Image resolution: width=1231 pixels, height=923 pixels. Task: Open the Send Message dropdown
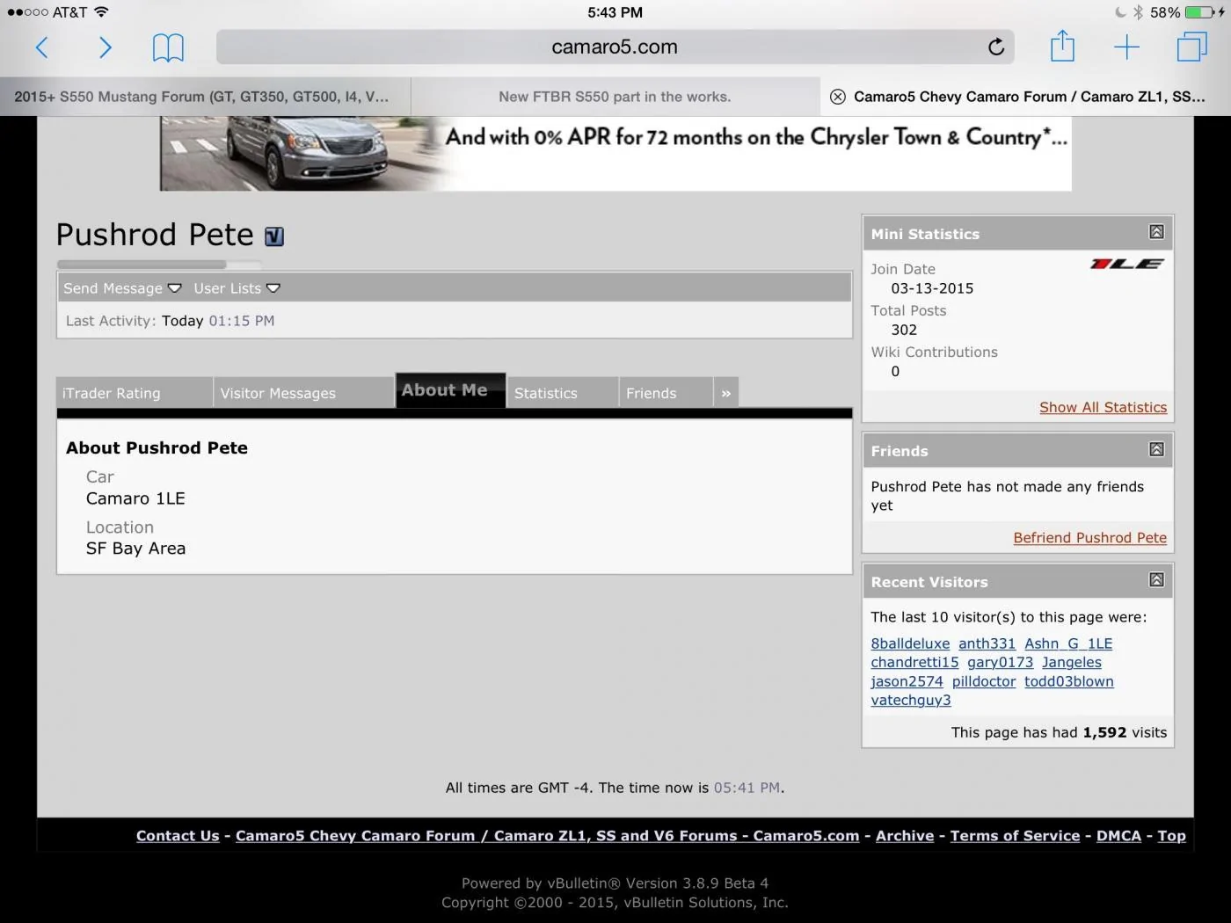pyautogui.click(x=122, y=288)
